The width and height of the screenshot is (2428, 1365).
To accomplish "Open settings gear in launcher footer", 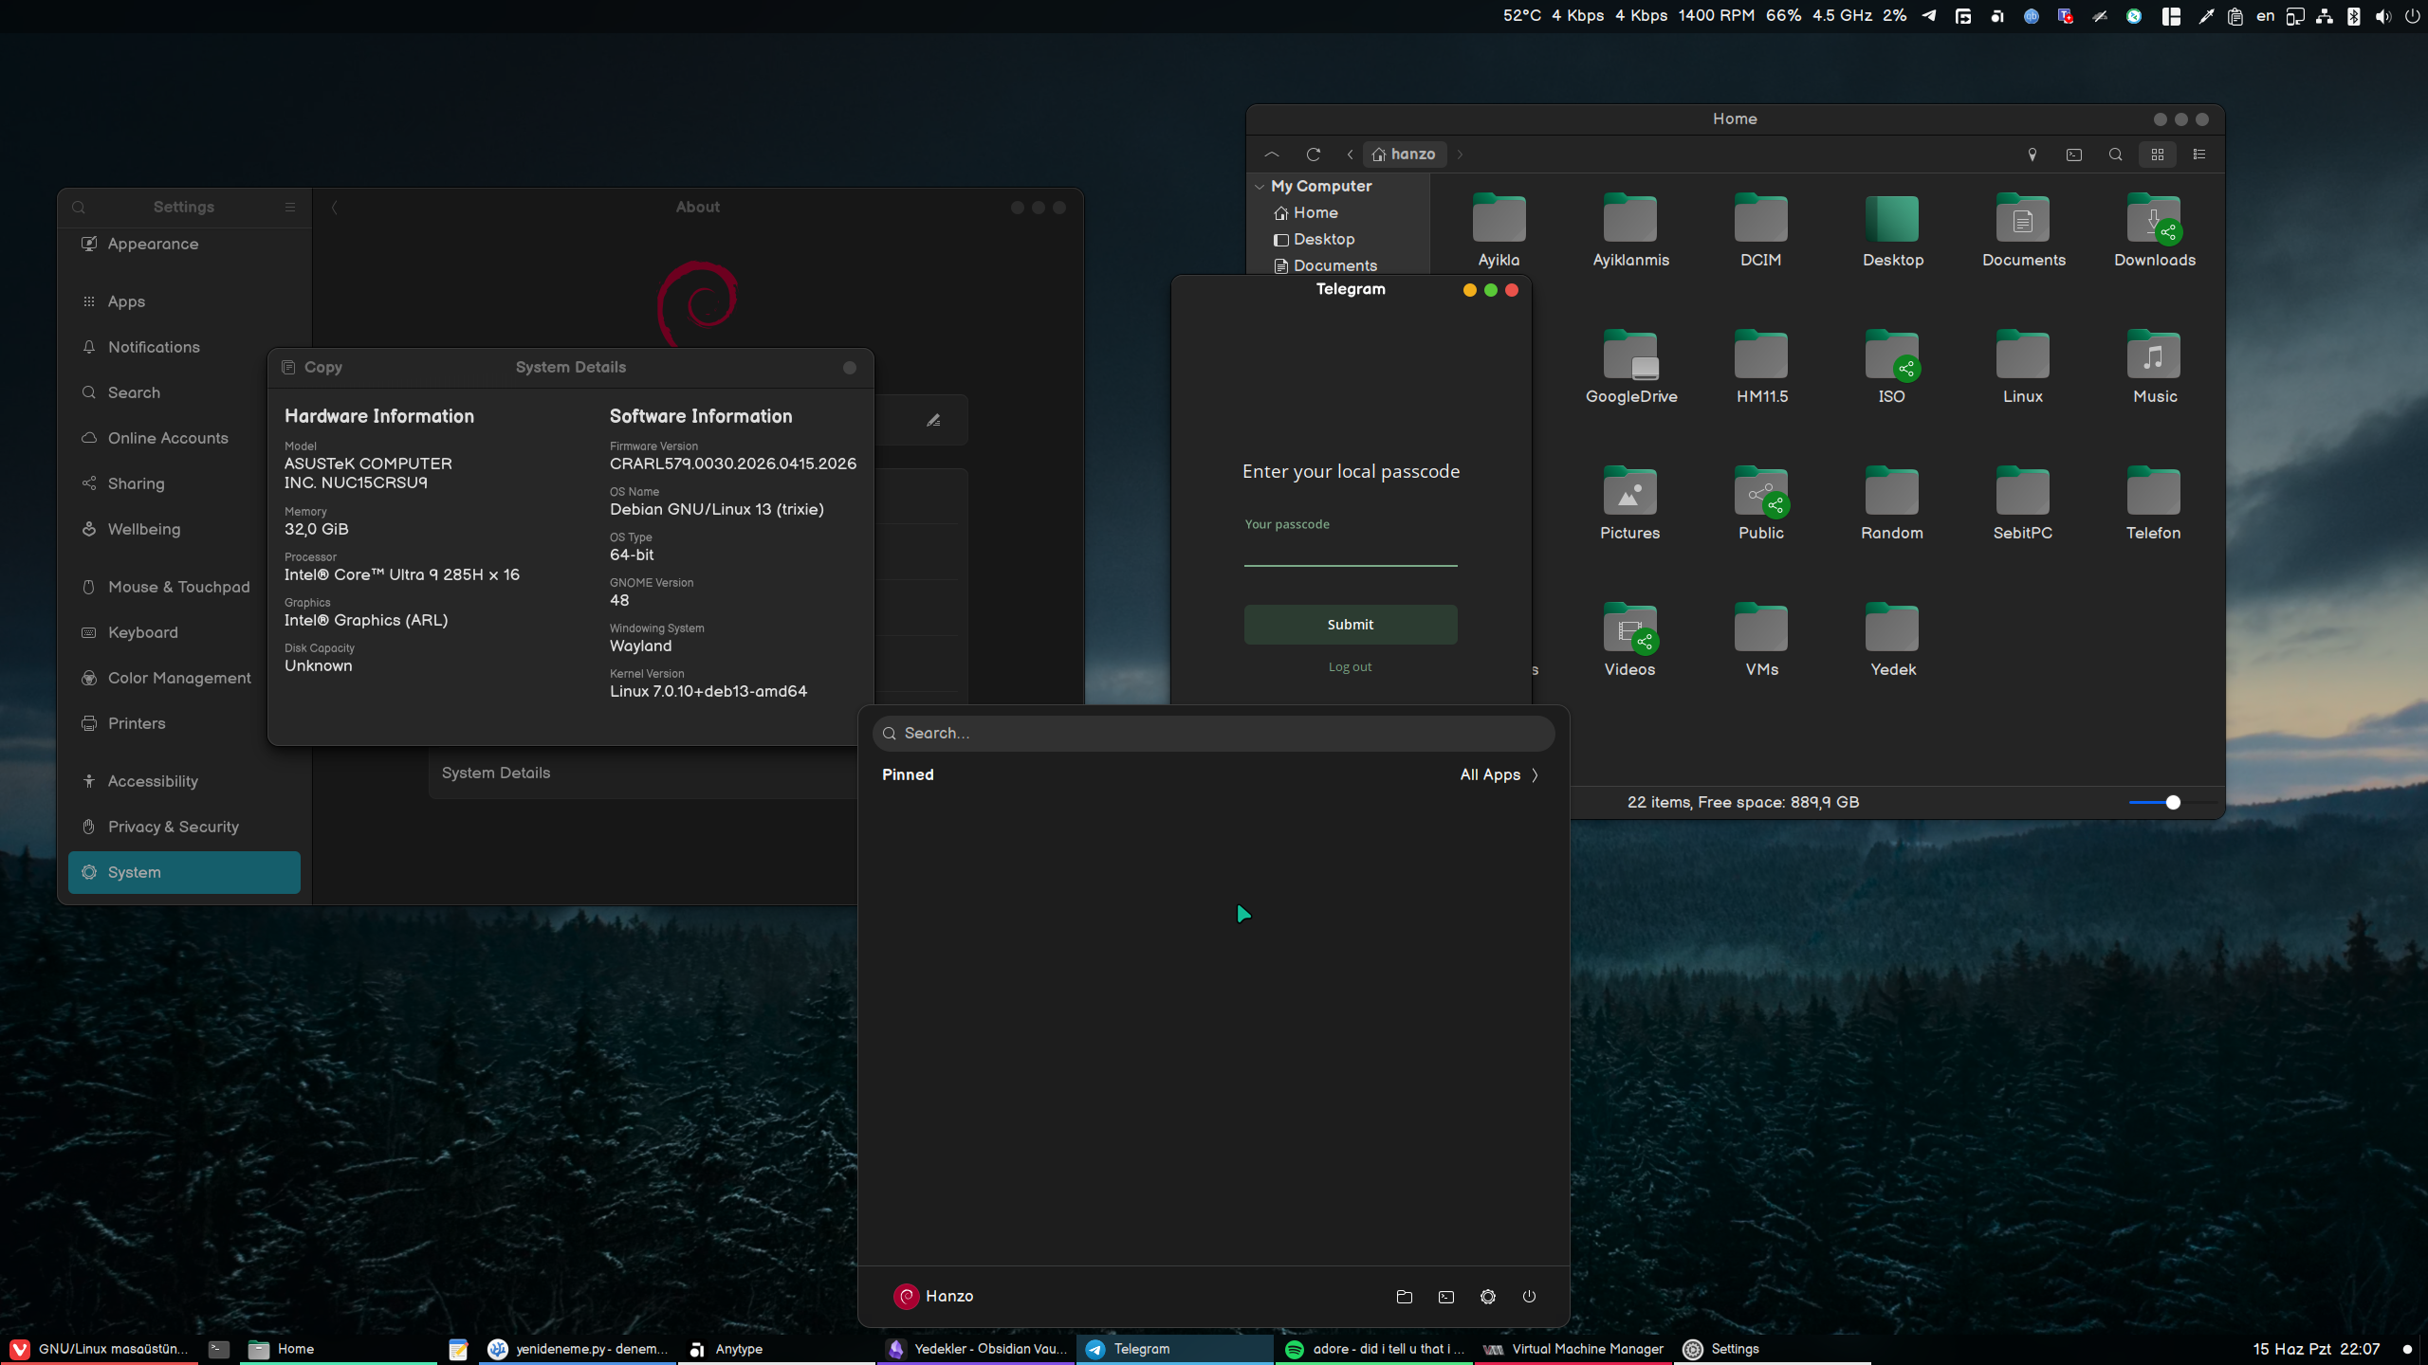I will (1487, 1298).
